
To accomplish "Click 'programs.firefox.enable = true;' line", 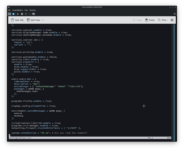I will click(32, 101).
